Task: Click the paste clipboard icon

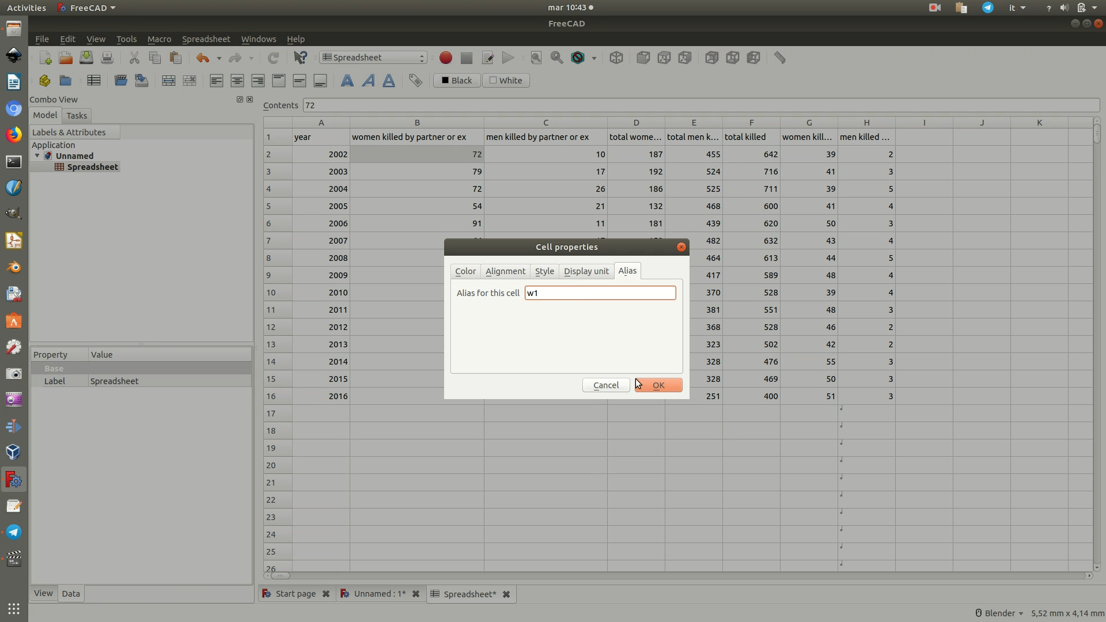Action: (x=176, y=58)
